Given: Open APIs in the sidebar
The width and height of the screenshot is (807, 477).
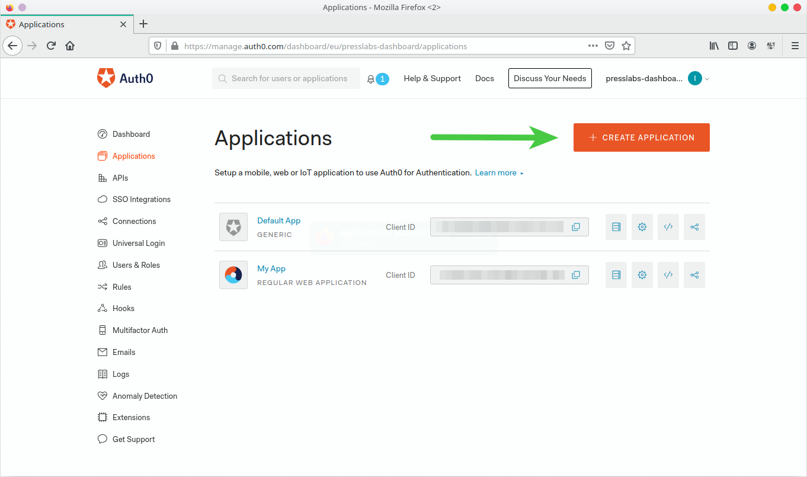Looking at the screenshot, I should (x=120, y=178).
